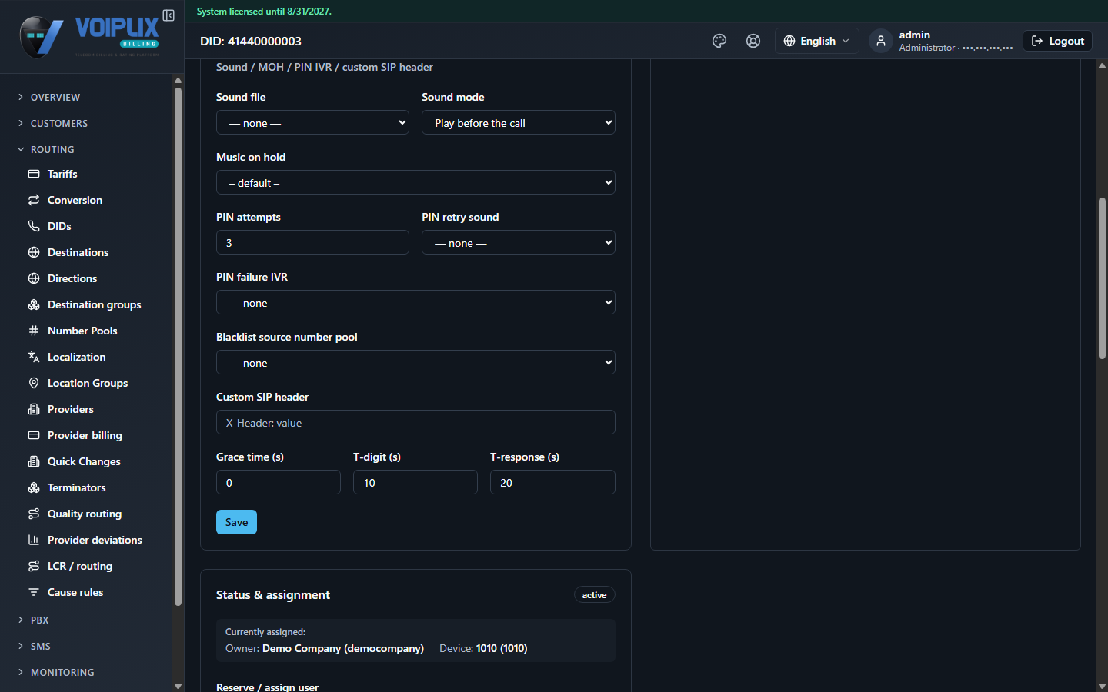Click the admin user avatar icon
This screenshot has height=692, width=1108.
click(x=881, y=41)
